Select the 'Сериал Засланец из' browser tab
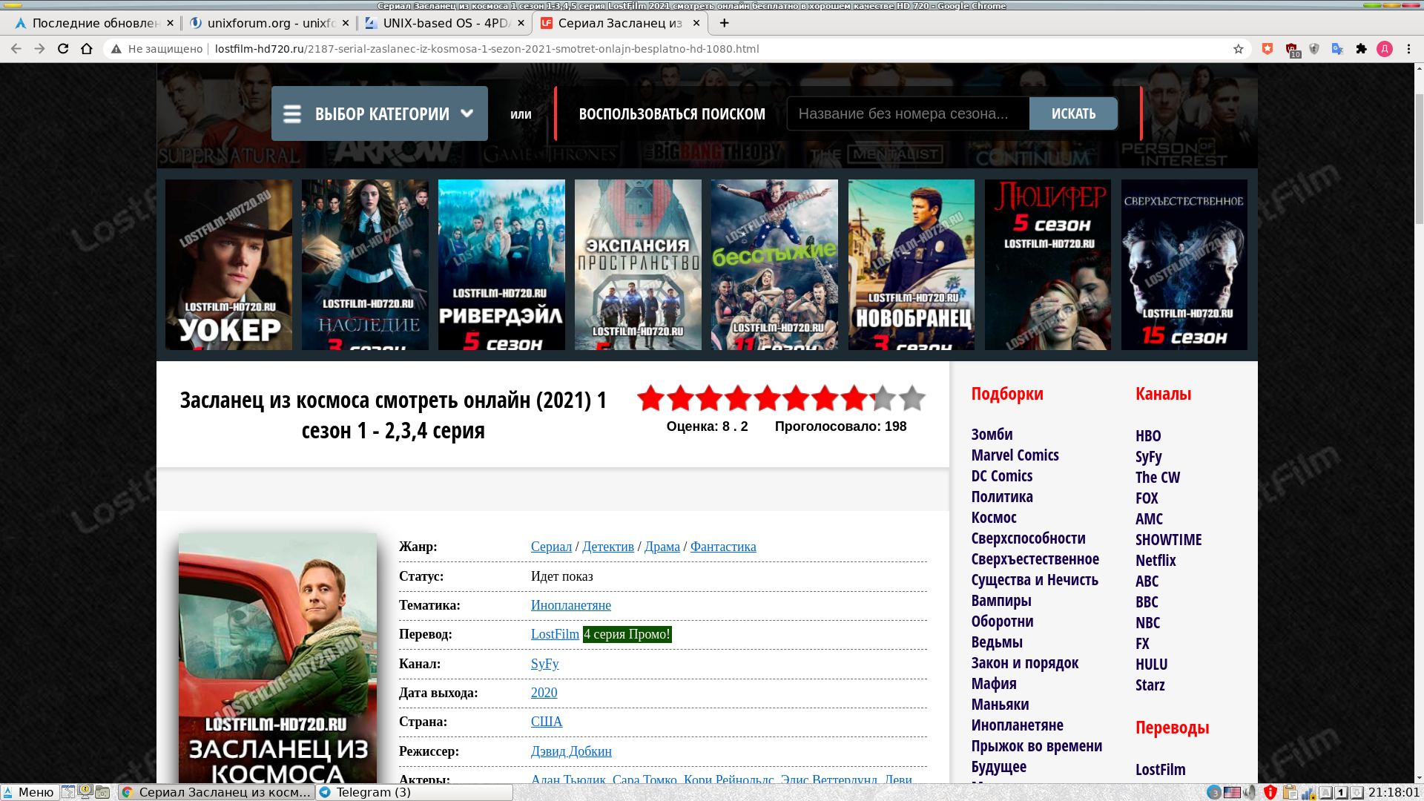 tap(620, 23)
